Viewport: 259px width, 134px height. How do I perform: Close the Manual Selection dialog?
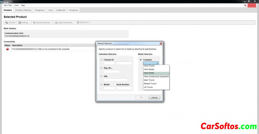click(161, 44)
